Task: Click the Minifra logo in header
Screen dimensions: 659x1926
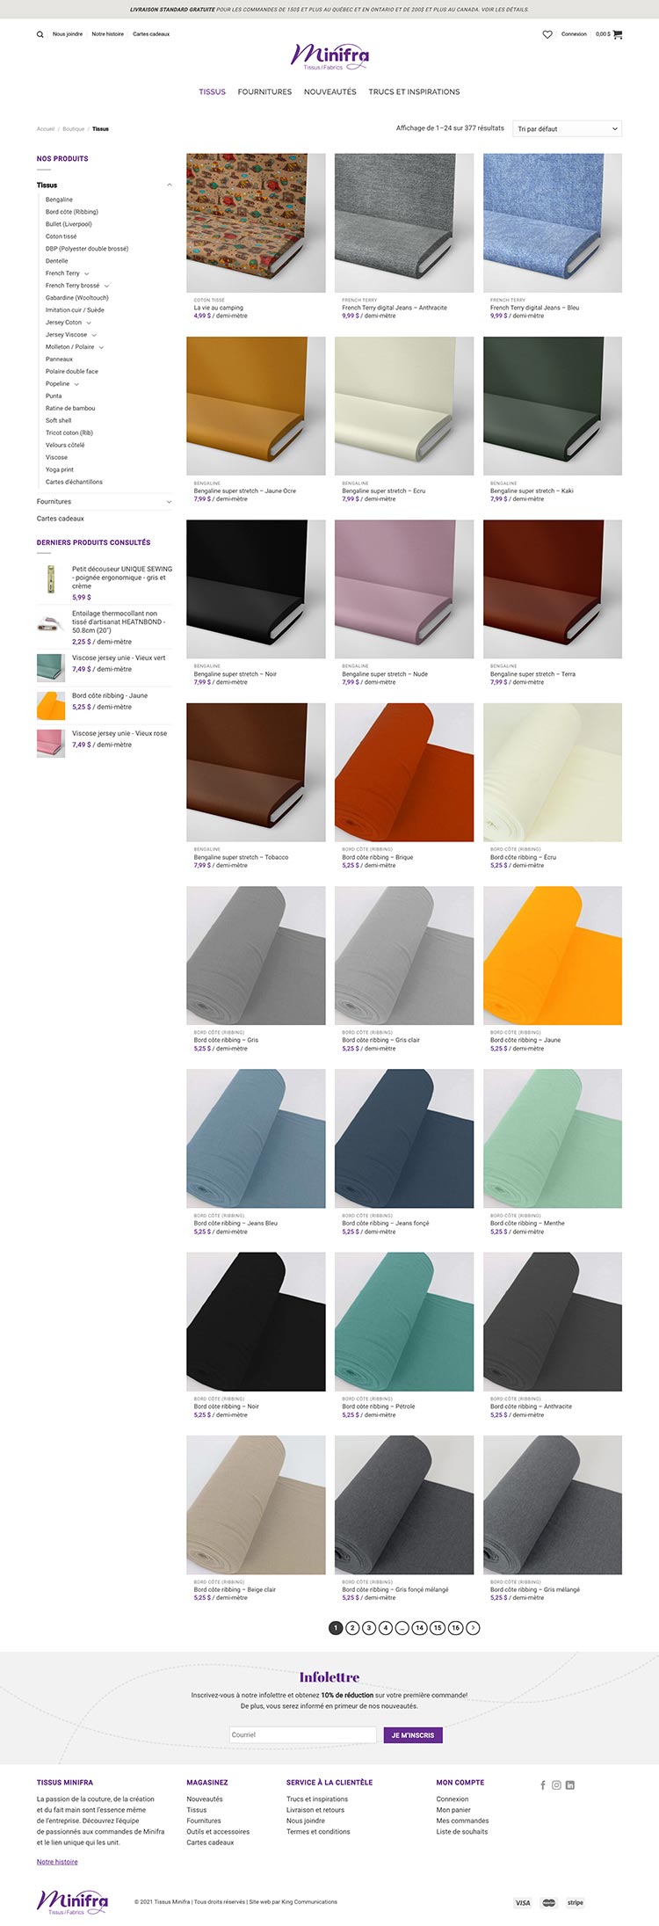Action: click(329, 57)
